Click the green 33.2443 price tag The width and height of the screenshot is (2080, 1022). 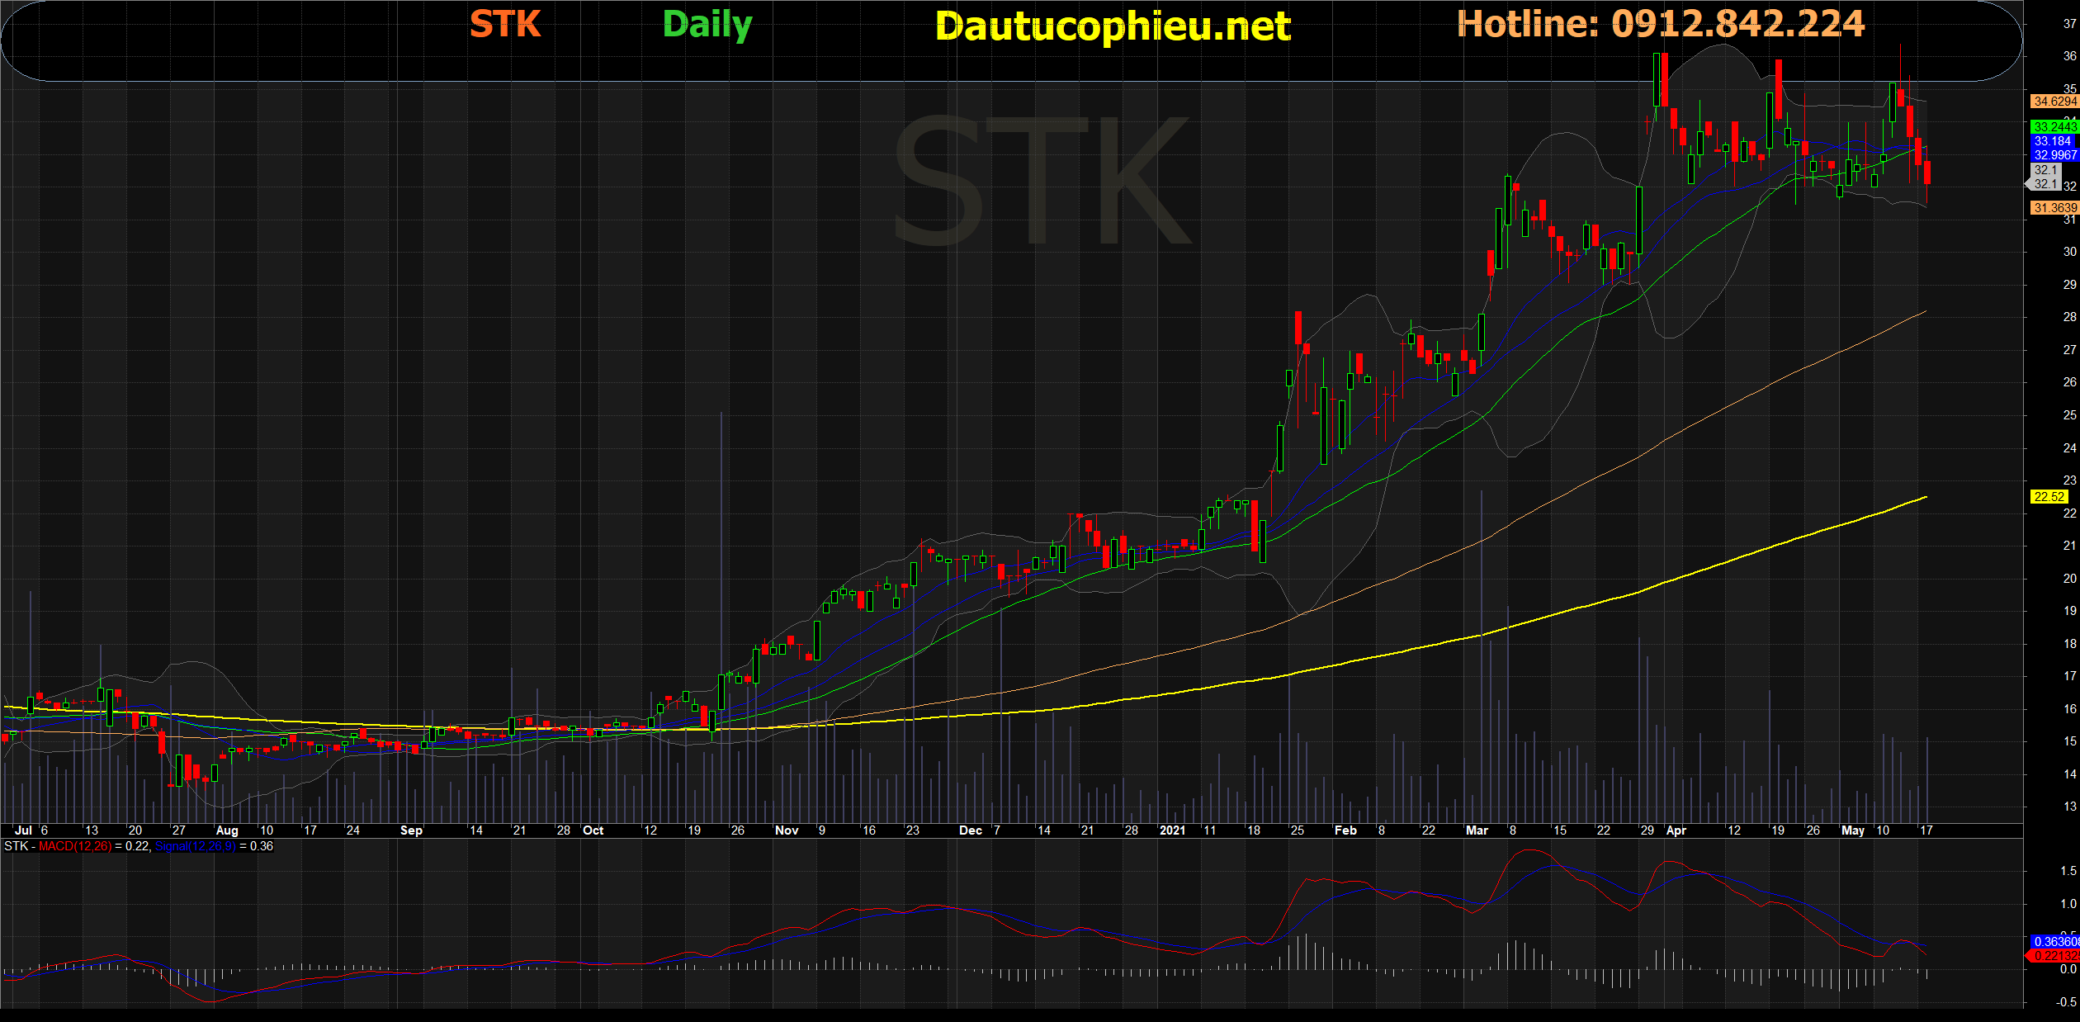pos(2054,126)
